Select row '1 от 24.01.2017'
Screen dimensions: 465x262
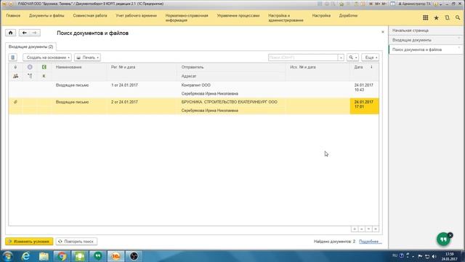[x=194, y=90]
